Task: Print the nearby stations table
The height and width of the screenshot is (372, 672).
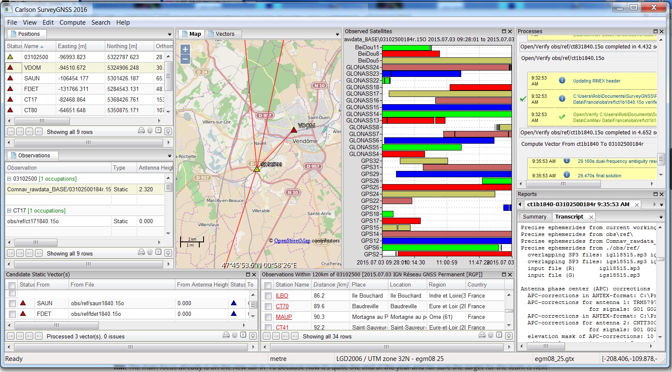Action: [482, 335]
